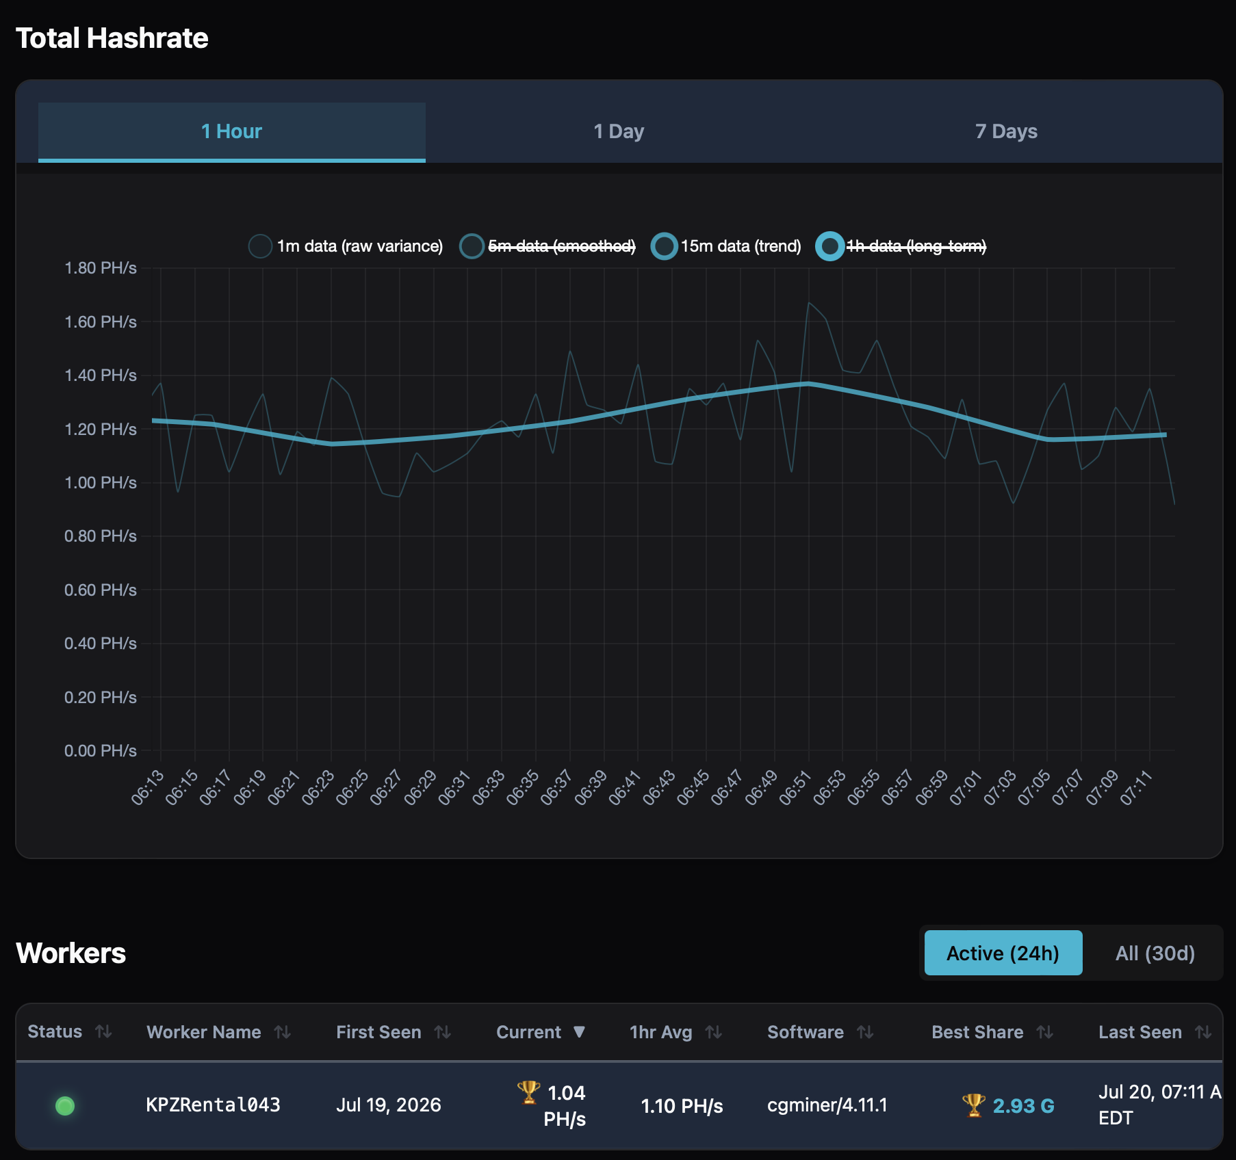1236x1160 pixels.
Task: Show the 1h data (long-term) series
Action: coord(901,246)
